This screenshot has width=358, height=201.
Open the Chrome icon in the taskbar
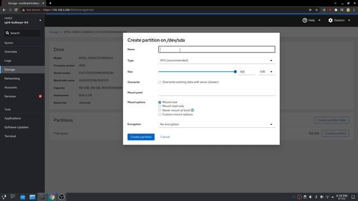point(52,197)
